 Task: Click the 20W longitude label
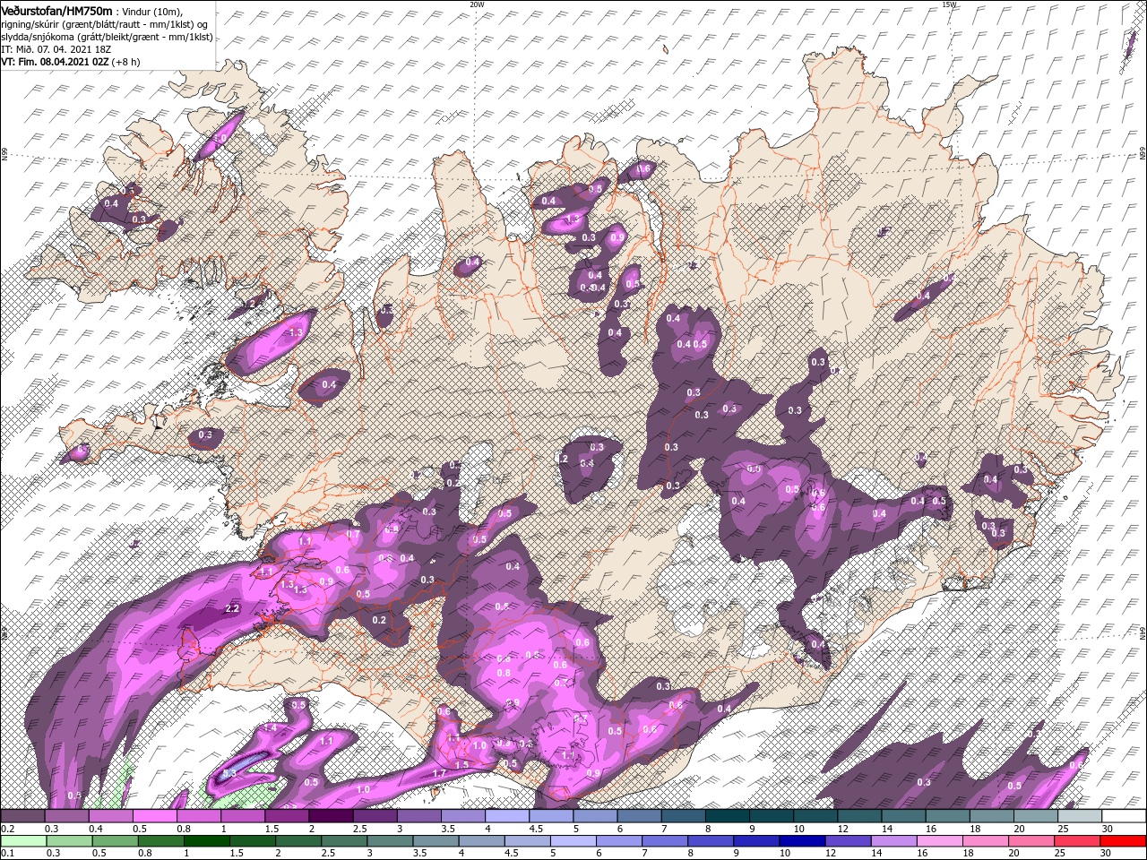pyautogui.click(x=477, y=4)
